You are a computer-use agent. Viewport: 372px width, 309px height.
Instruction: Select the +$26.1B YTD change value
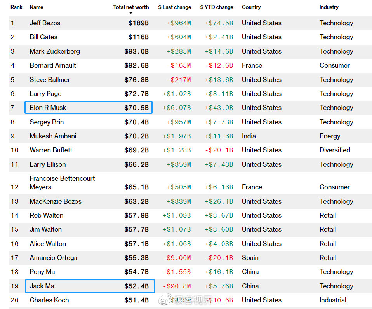point(219,201)
